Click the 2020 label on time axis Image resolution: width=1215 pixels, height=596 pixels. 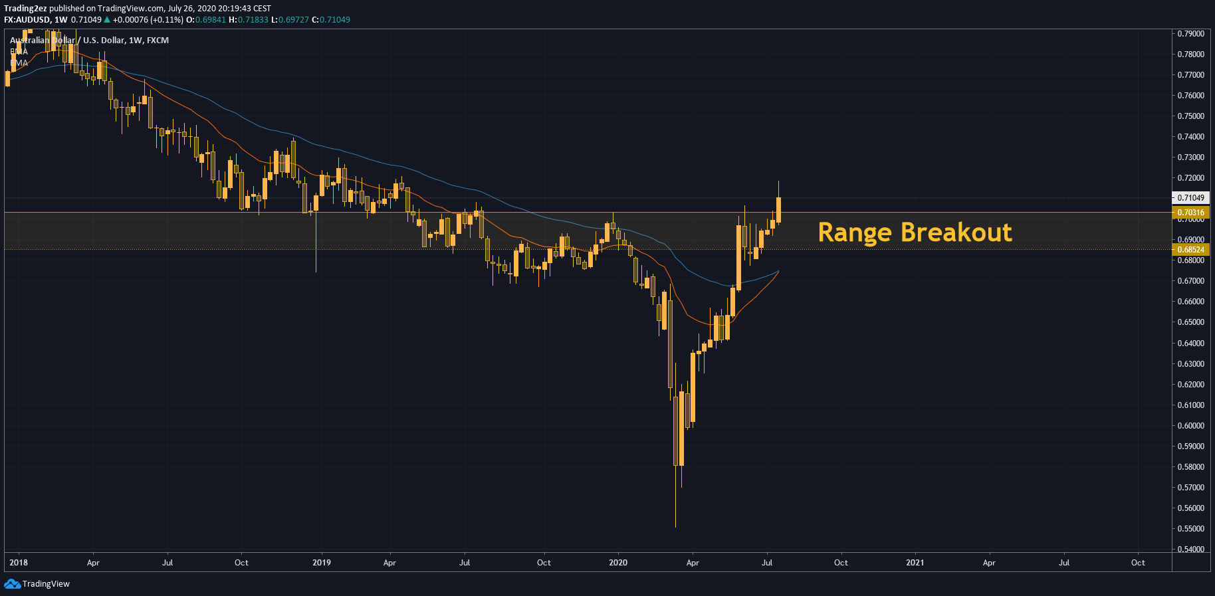click(618, 563)
